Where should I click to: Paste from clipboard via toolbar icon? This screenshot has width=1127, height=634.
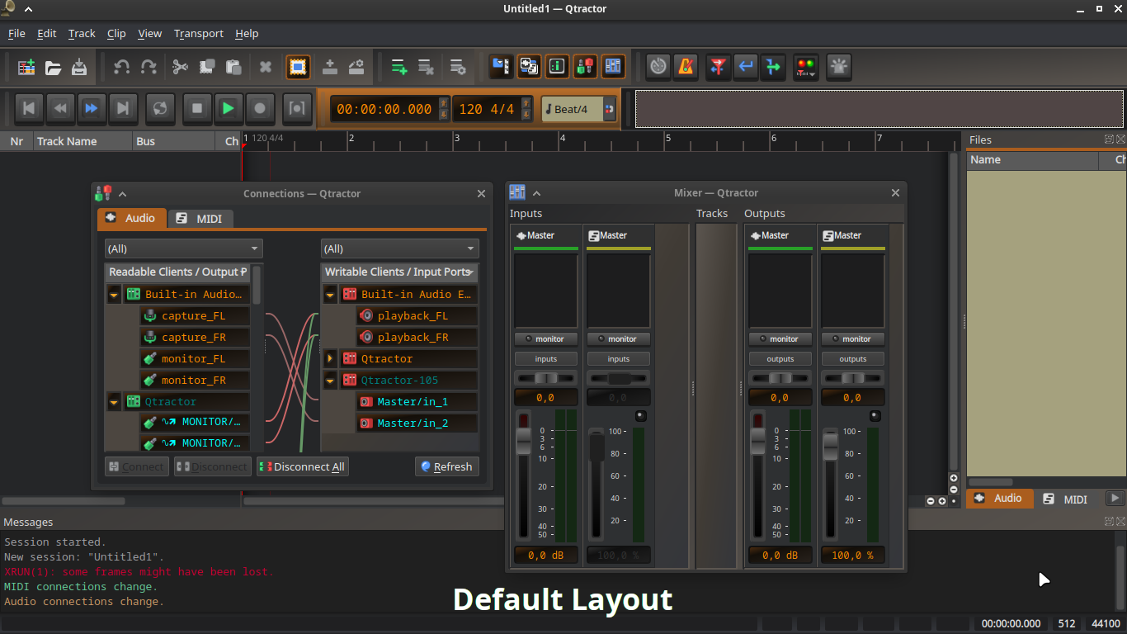233,67
